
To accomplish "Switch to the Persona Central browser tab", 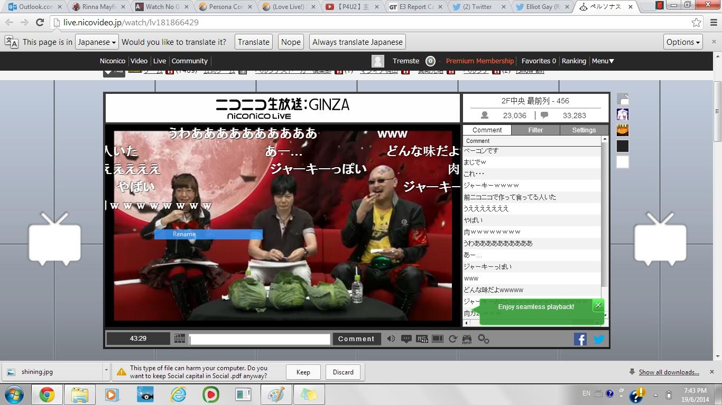I will [226, 7].
